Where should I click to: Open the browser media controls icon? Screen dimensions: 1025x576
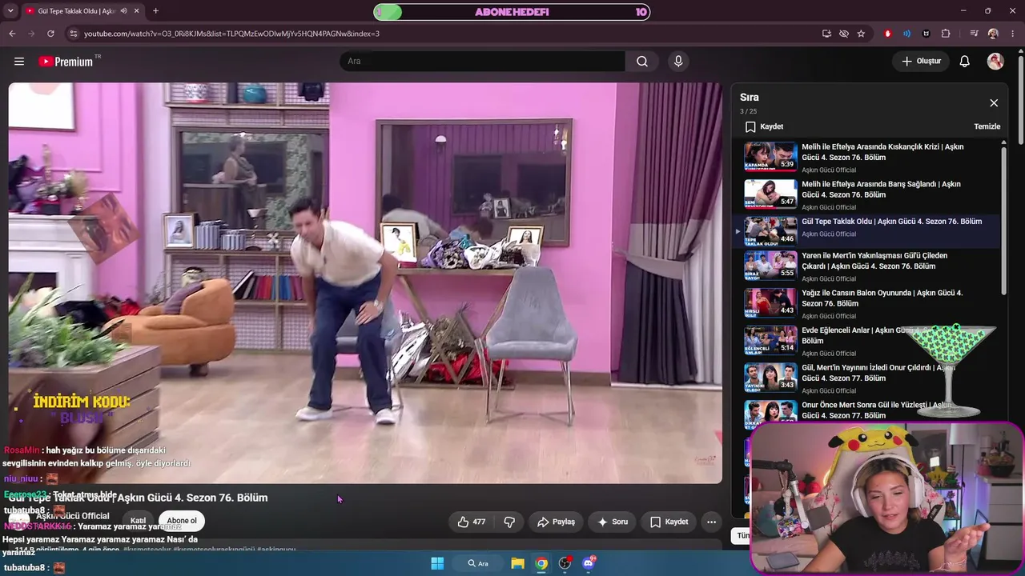pos(974,34)
